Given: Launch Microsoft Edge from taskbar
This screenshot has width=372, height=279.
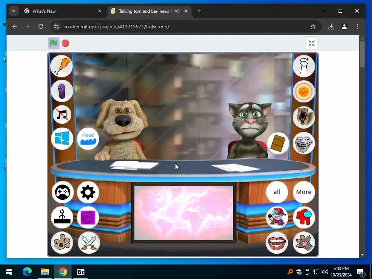Looking at the screenshot, I should pyautogui.click(x=27, y=272).
